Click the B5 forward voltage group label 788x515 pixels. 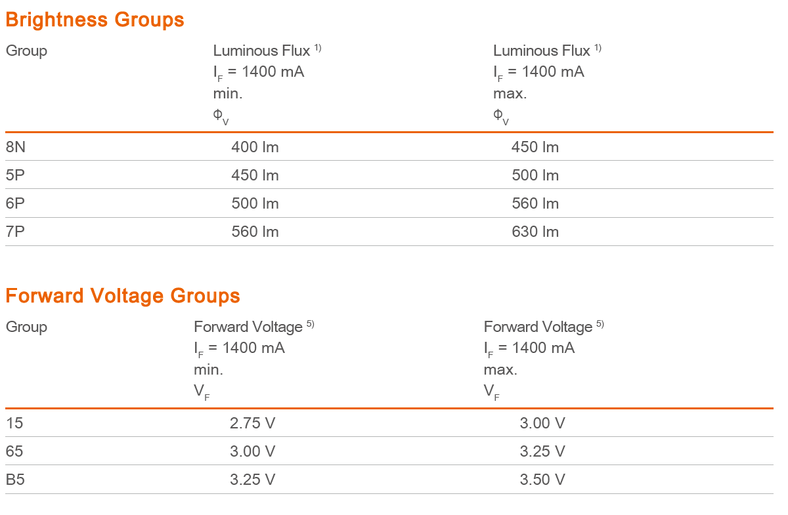click(16, 480)
